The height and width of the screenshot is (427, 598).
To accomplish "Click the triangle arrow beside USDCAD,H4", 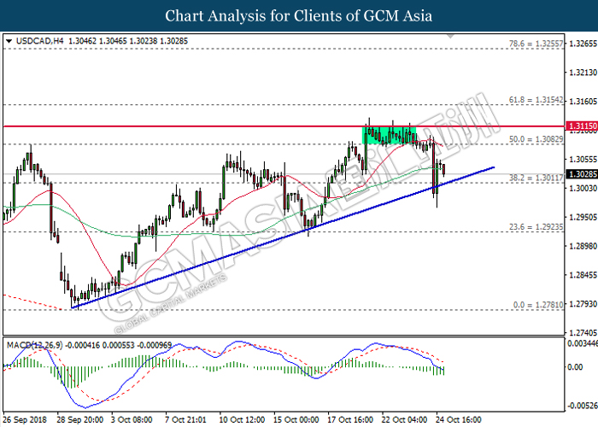I will click(x=9, y=40).
